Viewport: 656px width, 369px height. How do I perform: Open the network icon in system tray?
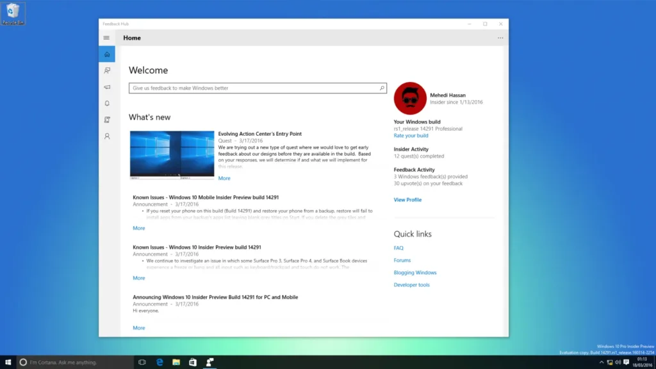tap(610, 363)
